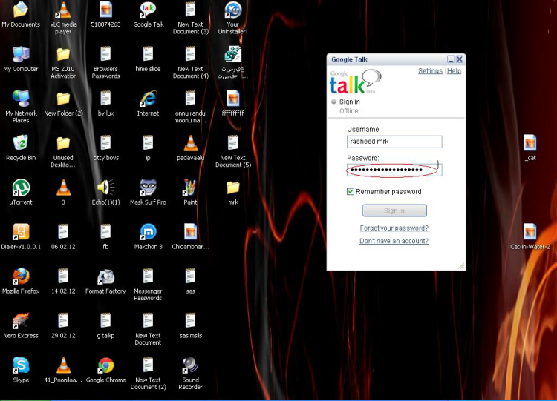Launch Format Factory shortcut

point(105,276)
